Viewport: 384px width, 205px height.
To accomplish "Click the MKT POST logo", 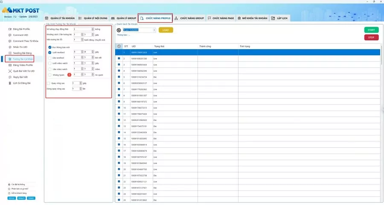I will pyautogui.click(x=20, y=10).
